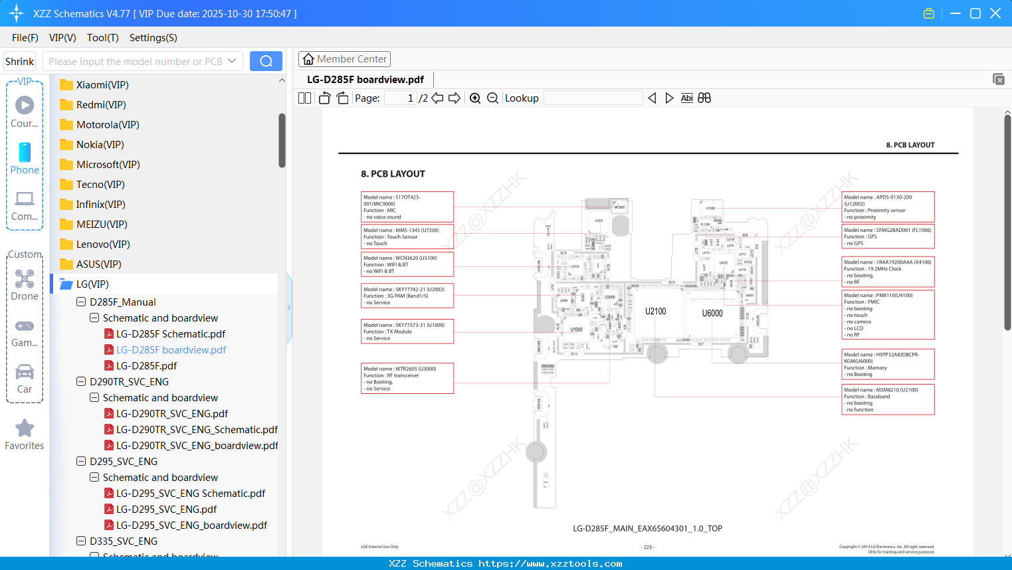Collapse the D290TR_SVC_ENG folder
Viewport: 1012px width, 570px height.
pos(80,381)
